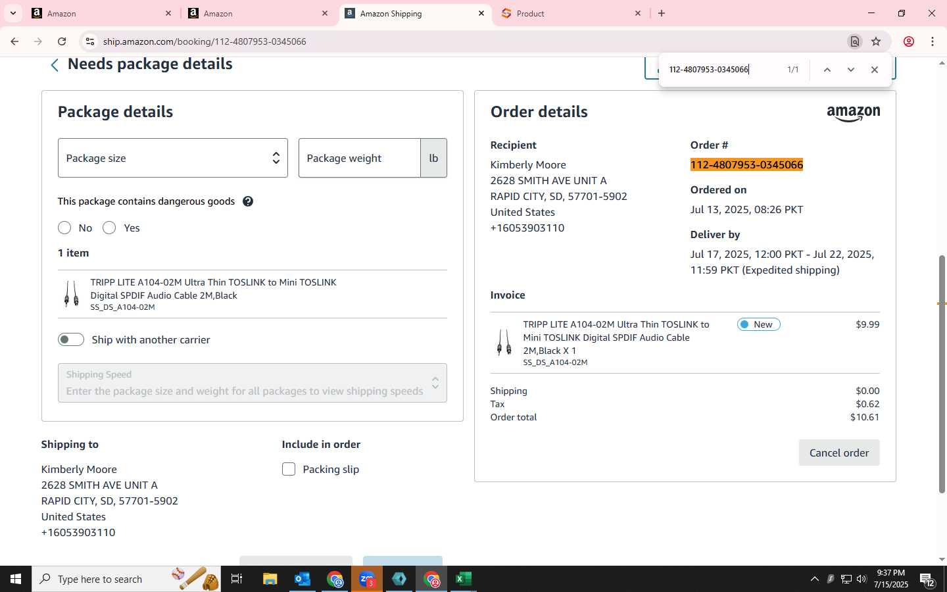Click the New condition badge
The image size is (947, 592).
(758, 324)
